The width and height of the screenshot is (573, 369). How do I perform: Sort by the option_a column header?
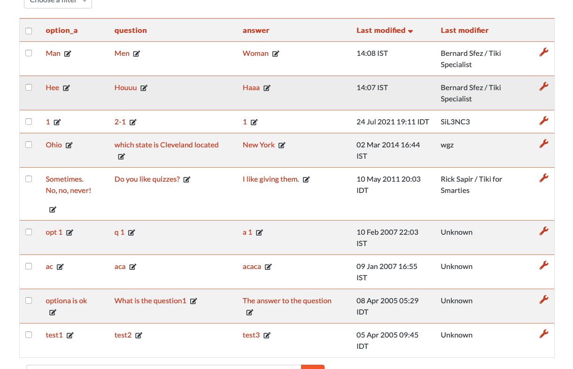[62, 31]
